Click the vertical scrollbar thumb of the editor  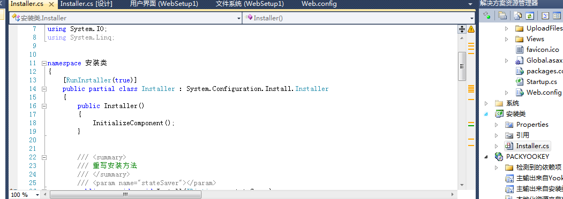pos(462,66)
